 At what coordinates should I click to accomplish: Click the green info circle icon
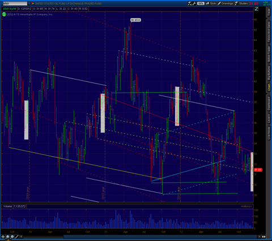[4, 14]
